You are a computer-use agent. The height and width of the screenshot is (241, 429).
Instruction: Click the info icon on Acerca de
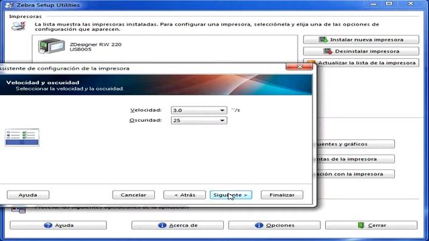162,225
